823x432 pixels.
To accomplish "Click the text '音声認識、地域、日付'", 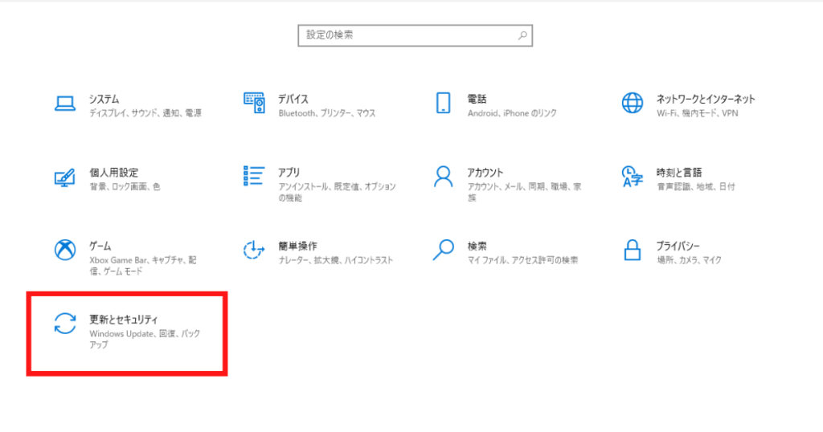I will [695, 186].
